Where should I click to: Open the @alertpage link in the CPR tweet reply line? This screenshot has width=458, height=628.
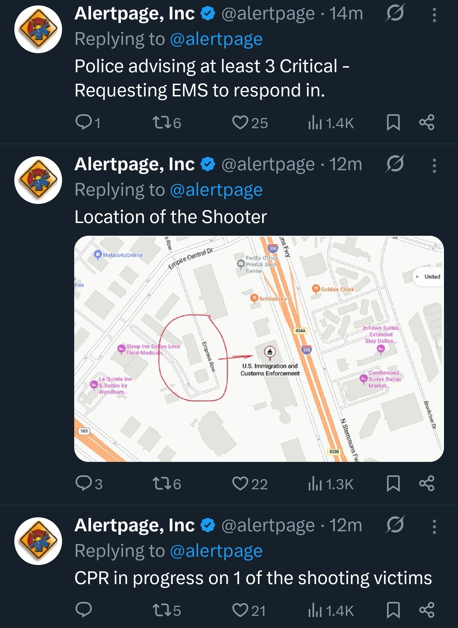(216, 551)
